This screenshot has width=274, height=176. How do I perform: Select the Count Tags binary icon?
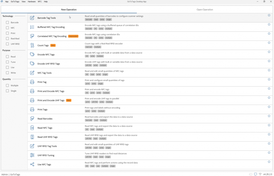pyautogui.click(x=32, y=45)
